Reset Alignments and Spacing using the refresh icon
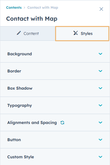 point(62,123)
